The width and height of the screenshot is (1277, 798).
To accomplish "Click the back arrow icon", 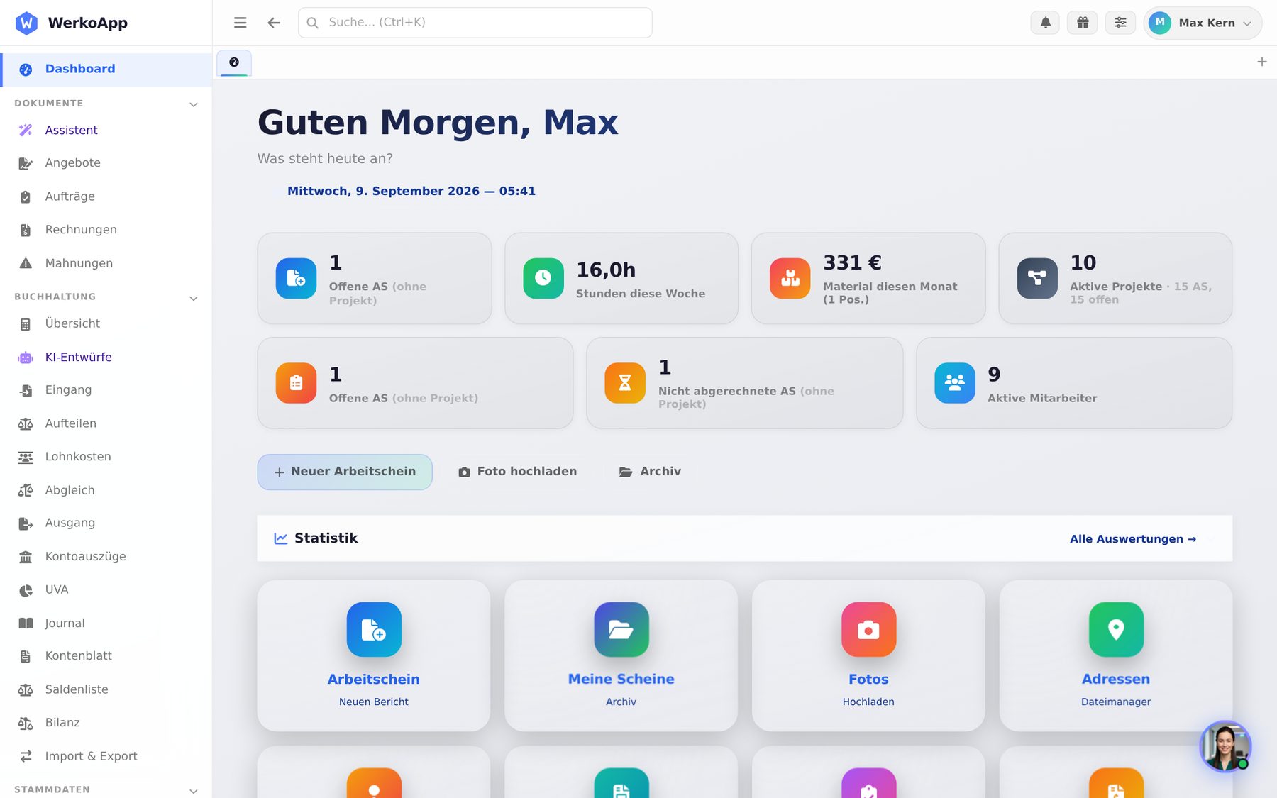I will [274, 23].
